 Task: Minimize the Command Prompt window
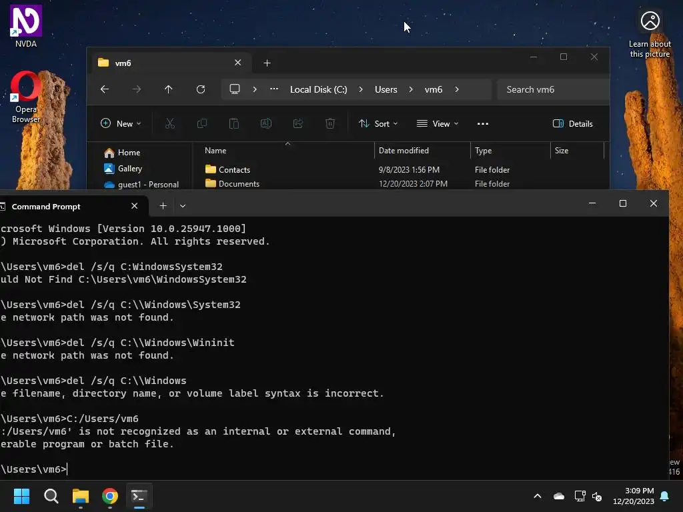point(592,203)
